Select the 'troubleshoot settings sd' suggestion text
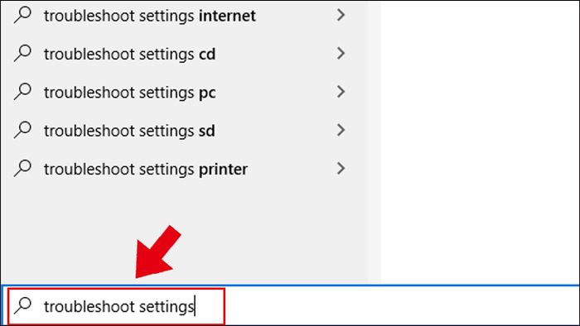 129,131
